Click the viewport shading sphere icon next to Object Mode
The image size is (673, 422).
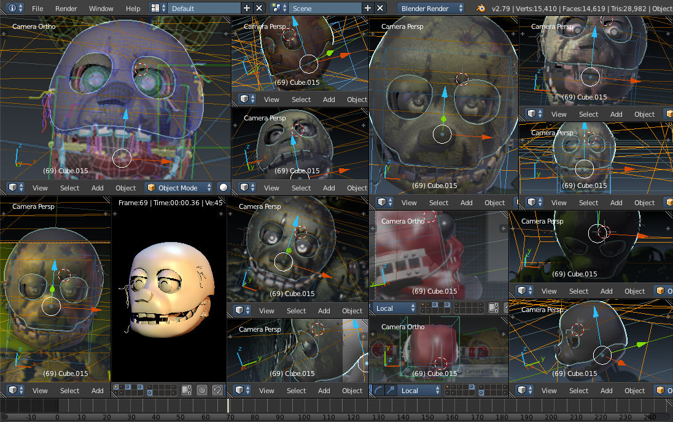tap(223, 187)
